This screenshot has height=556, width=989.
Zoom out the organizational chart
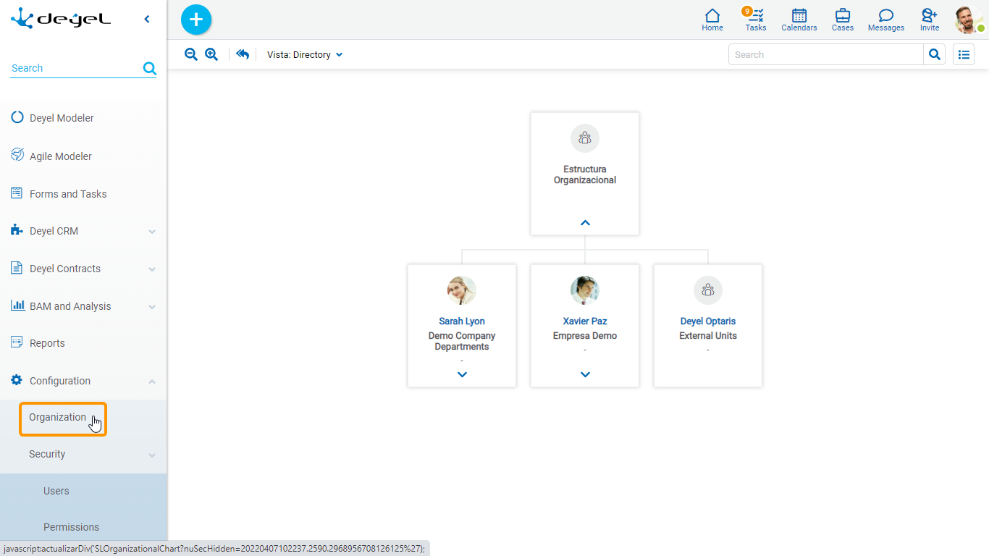click(x=190, y=54)
